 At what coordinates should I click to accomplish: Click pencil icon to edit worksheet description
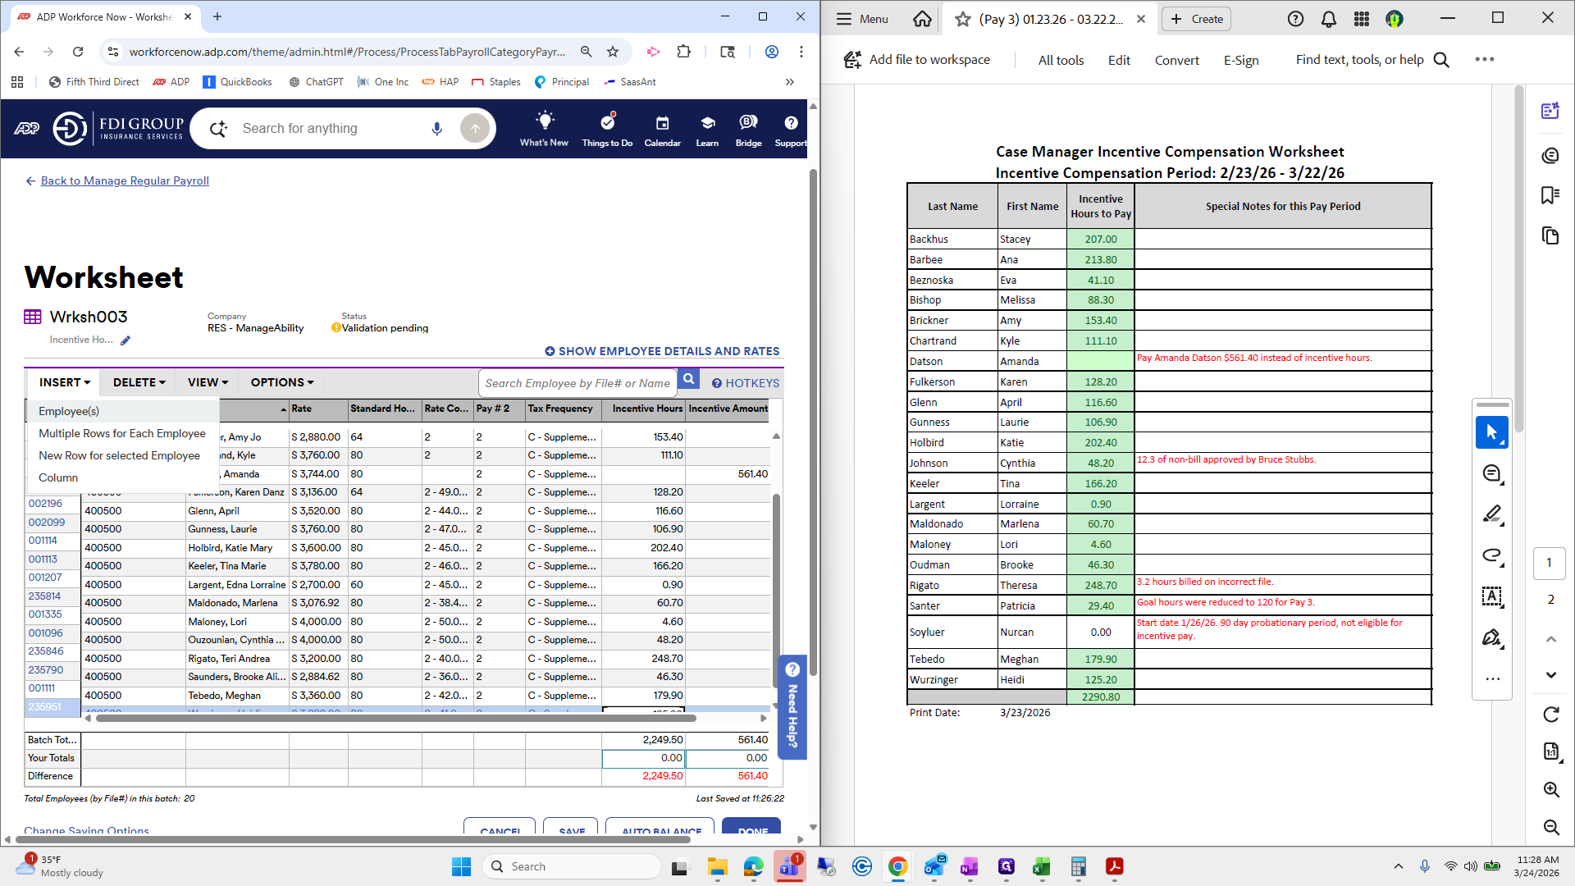pyautogui.click(x=126, y=340)
